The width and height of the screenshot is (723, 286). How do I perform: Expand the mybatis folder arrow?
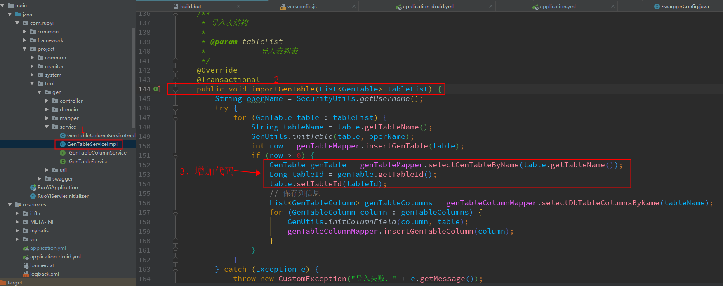pyautogui.click(x=17, y=231)
